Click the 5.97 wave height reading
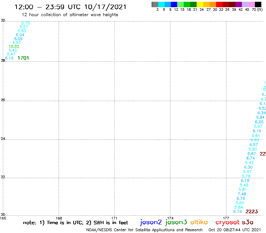The image size is (266, 233). (258, 126)
